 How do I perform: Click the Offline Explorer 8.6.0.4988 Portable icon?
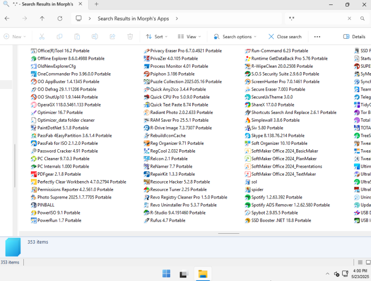33,59
